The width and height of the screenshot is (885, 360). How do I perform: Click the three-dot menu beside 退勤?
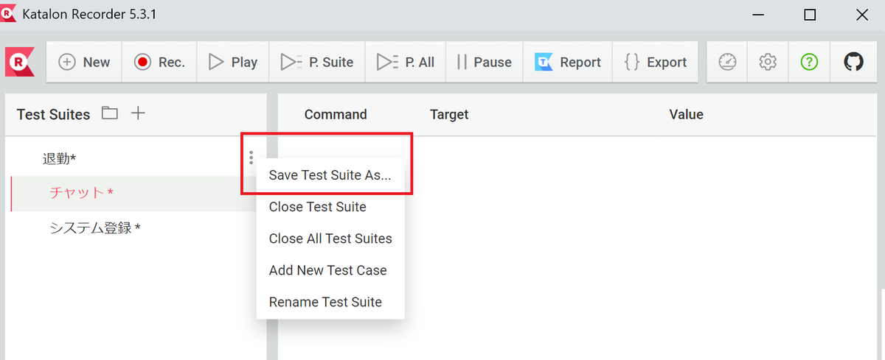click(251, 158)
